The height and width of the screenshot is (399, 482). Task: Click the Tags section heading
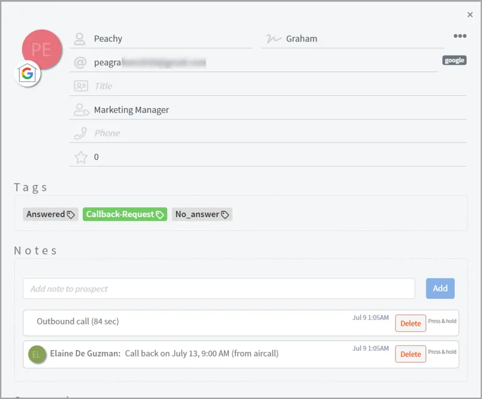(30, 188)
